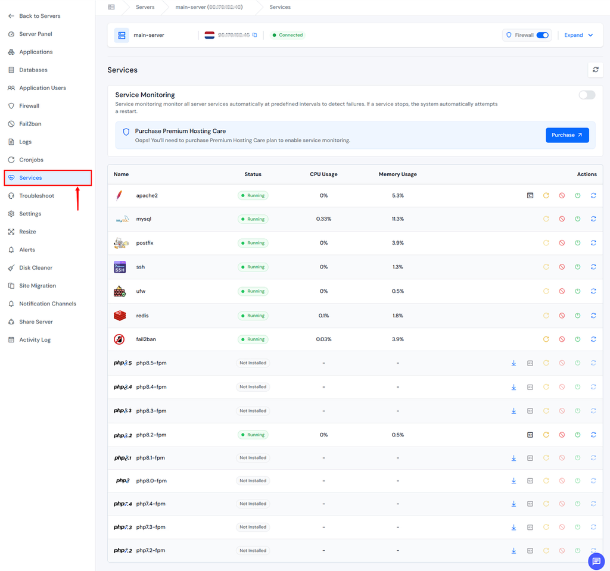Copy the server IP address
The image size is (610, 571).
(x=255, y=35)
